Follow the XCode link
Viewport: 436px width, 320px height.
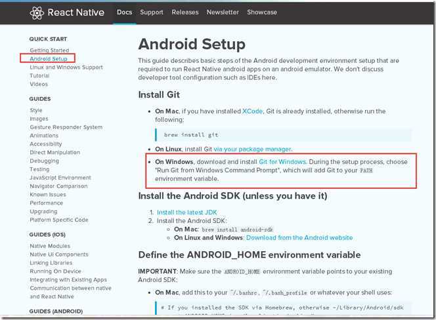pos(252,111)
